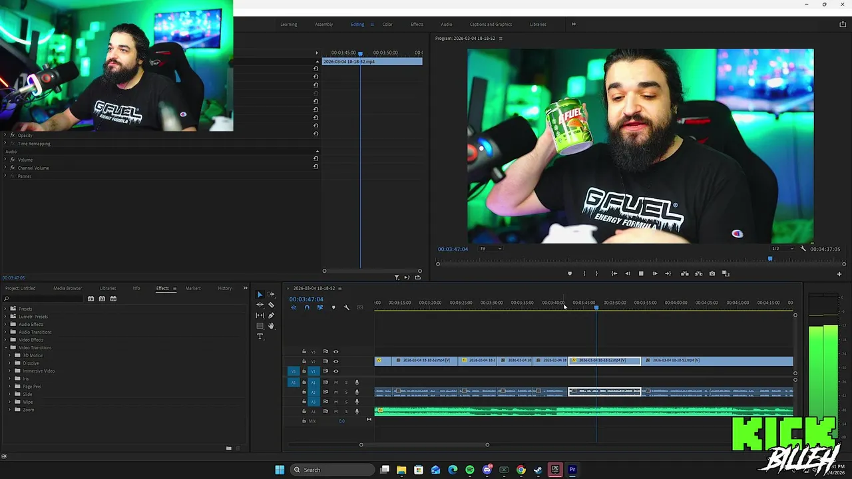Open Program monitor settings wrench
This screenshot has width=852, height=479.
(803, 249)
